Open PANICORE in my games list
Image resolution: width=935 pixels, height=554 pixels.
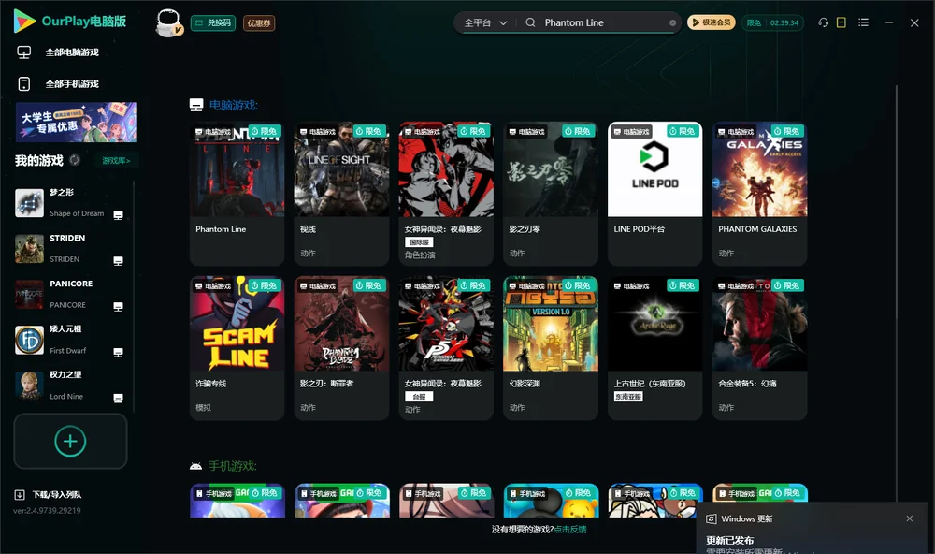click(70, 294)
